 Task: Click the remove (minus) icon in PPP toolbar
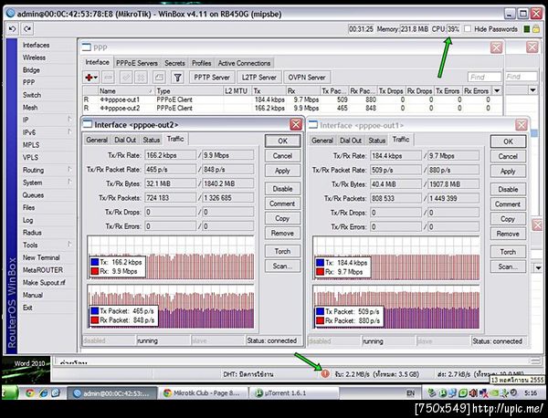(x=109, y=78)
